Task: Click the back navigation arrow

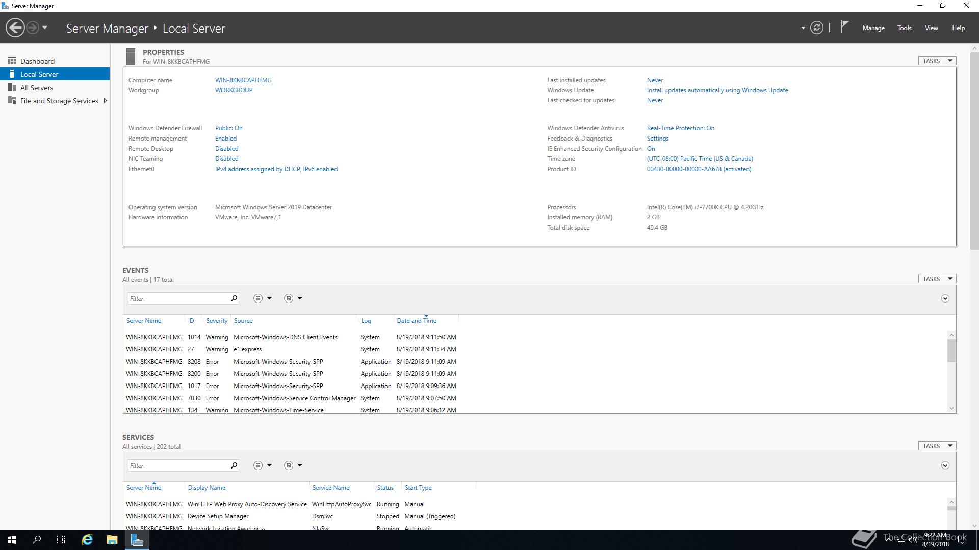Action: tap(15, 28)
